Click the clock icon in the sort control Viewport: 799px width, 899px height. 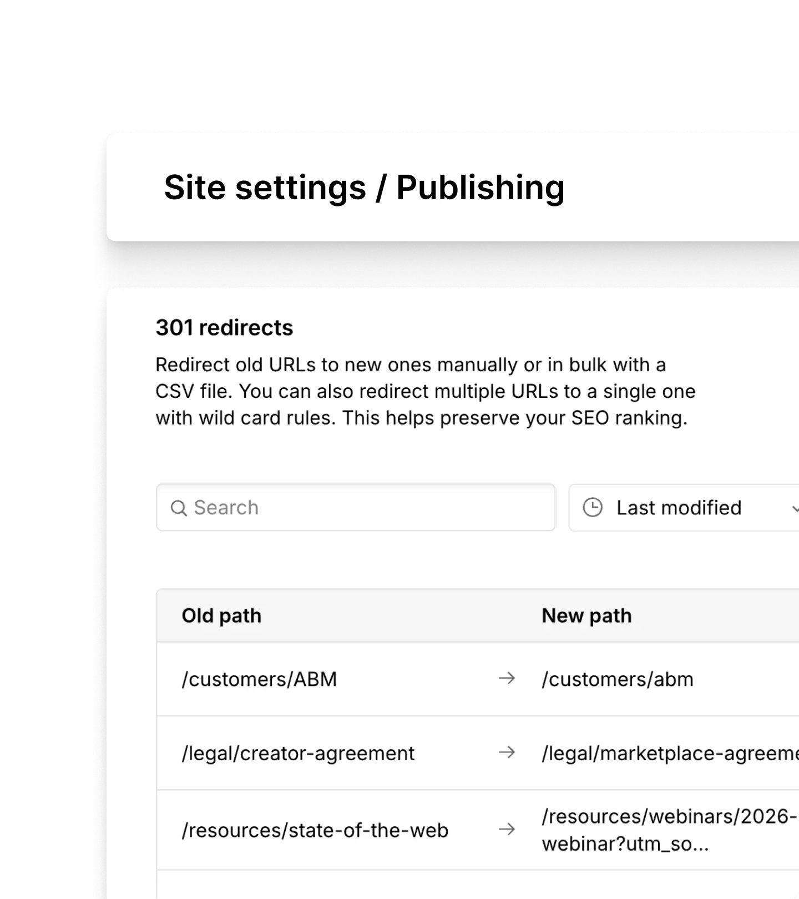click(x=593, y=507)
